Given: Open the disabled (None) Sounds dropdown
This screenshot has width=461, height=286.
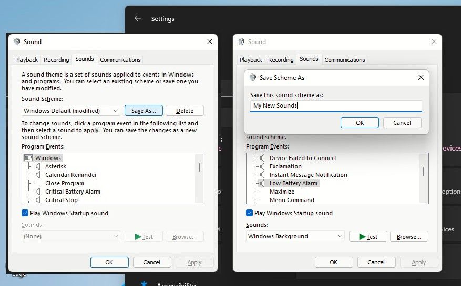Looking at the screenshot, I should pos(71,236).
